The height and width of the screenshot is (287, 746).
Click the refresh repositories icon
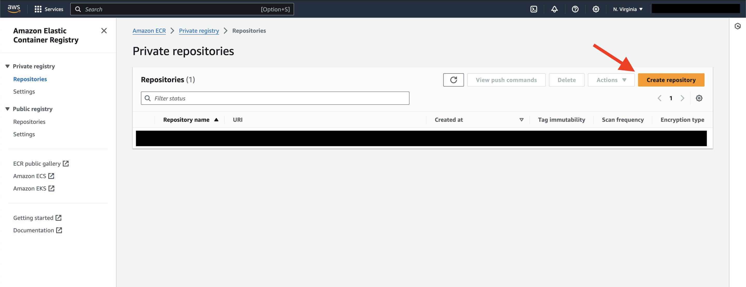(x=453, y=79)
